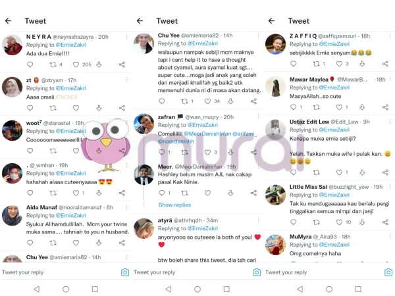Tap Android recent apps square, left screen
Viewport: 395px width, 296px height.
pyautogui.click(x=95, y=289)
